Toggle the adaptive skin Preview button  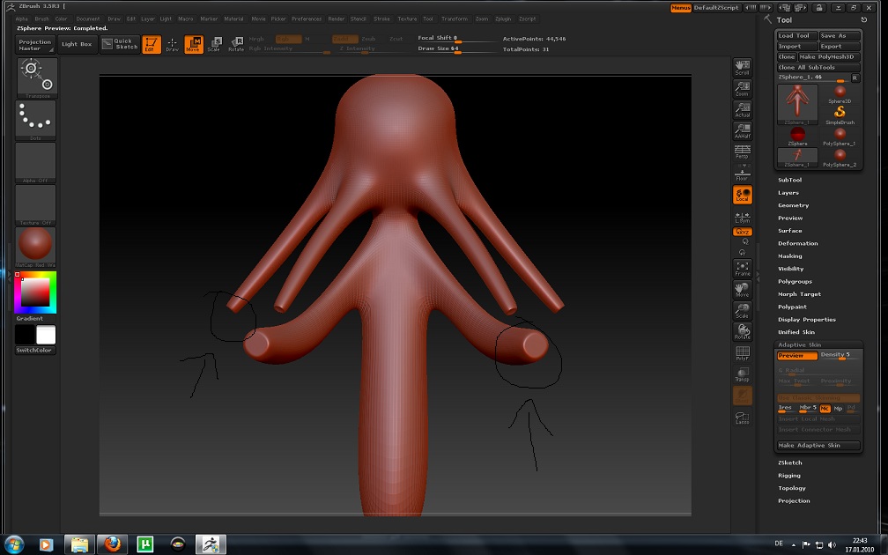pos(796,356)
